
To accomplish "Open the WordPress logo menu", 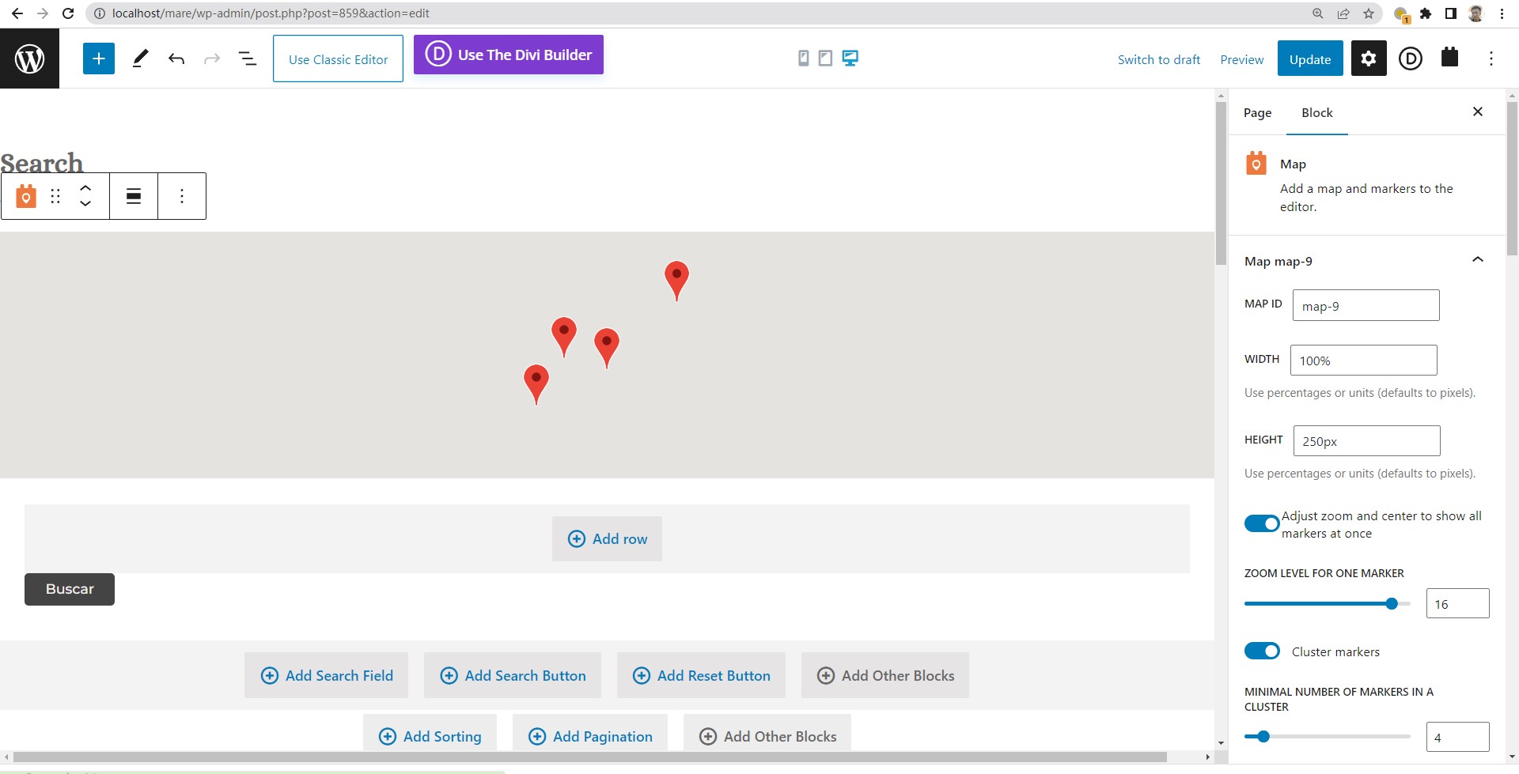I will point(29,59).
